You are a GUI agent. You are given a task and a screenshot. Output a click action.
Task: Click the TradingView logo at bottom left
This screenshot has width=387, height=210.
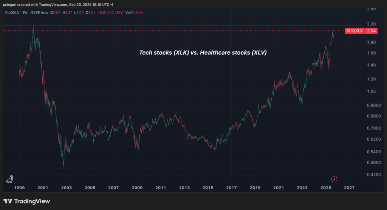click(x=26, y=201)
